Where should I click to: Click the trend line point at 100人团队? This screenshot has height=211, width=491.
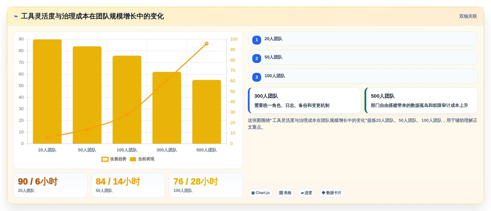point(127,115)
